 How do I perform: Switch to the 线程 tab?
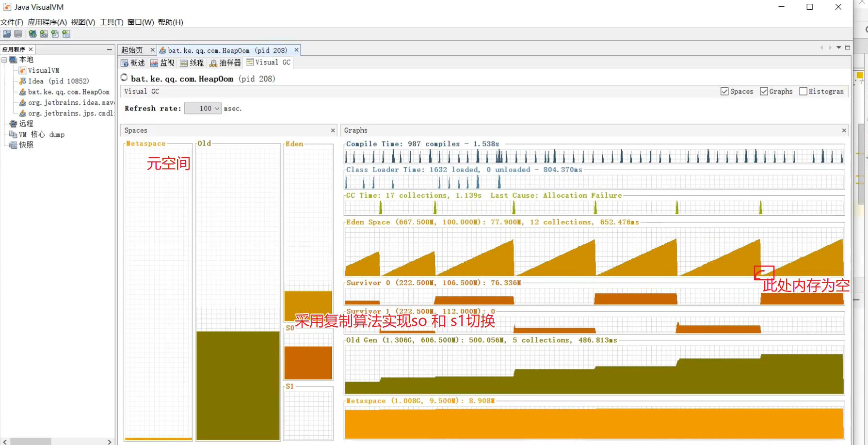click(x=192, y=63)
